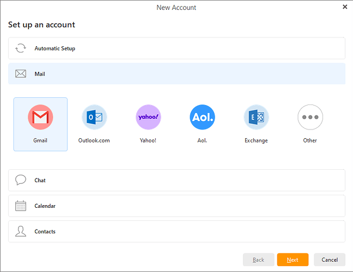Click the Chat speech bubble icon
This screenshot has height=272, width=353.
pyautogui.click(x=21, y=180)
